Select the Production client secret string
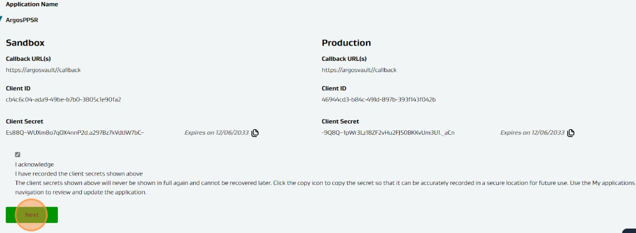 click(388, 133)
